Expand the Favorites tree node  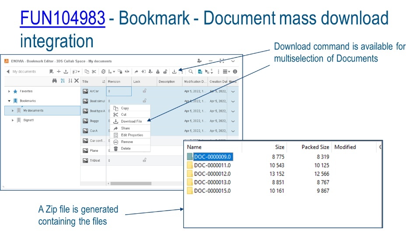click(9, 91)
